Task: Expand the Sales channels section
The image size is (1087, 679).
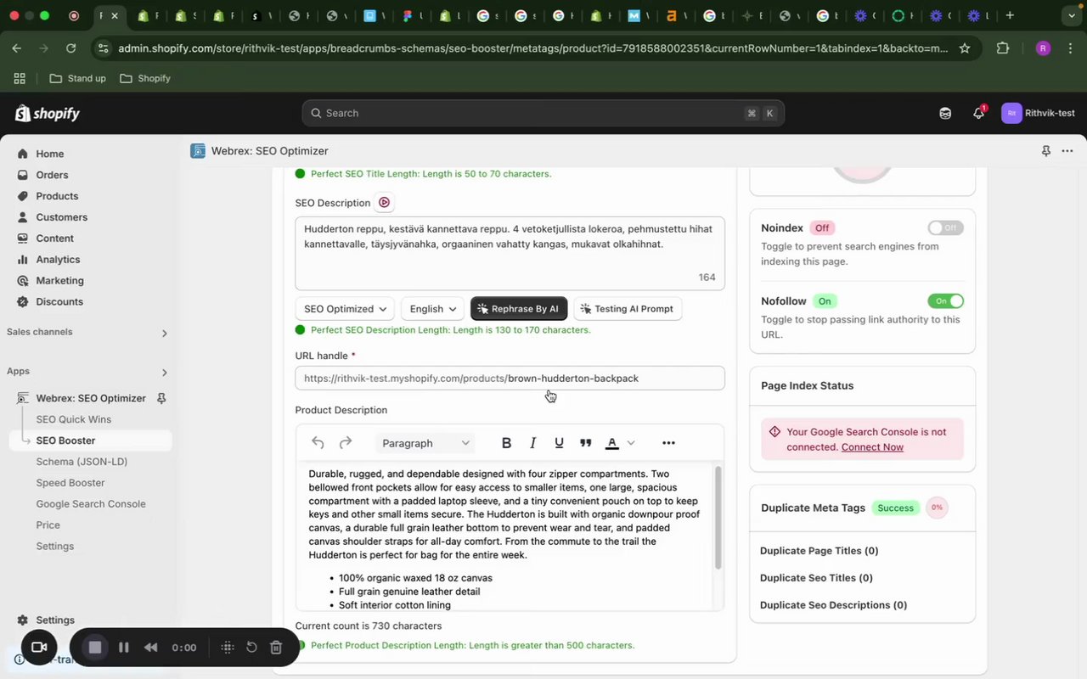Action: point(165,333)
